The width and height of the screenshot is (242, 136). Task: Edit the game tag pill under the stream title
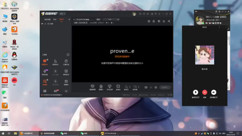(81, 23)
